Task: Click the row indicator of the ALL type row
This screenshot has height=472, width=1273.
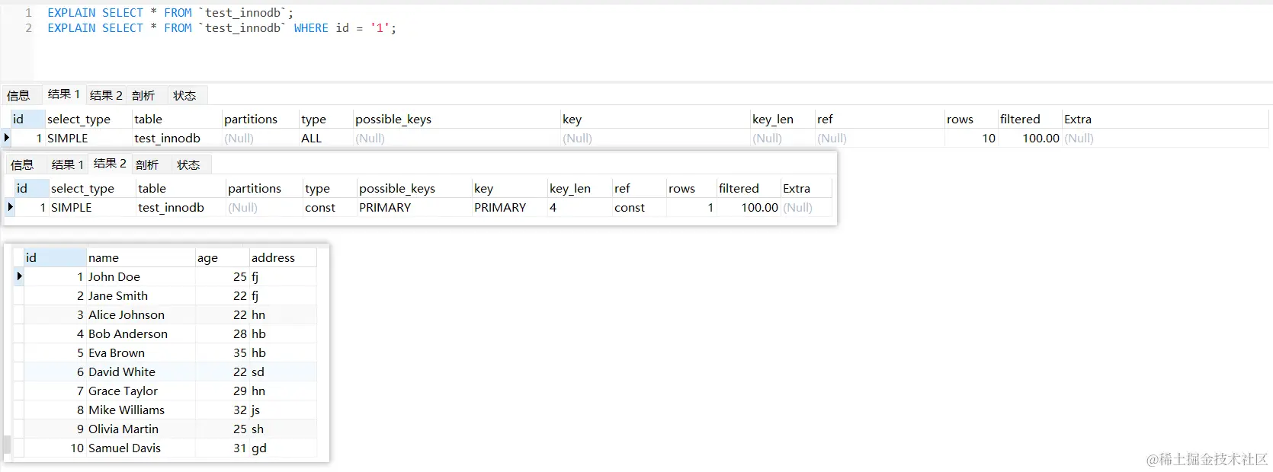Action: 7,138
